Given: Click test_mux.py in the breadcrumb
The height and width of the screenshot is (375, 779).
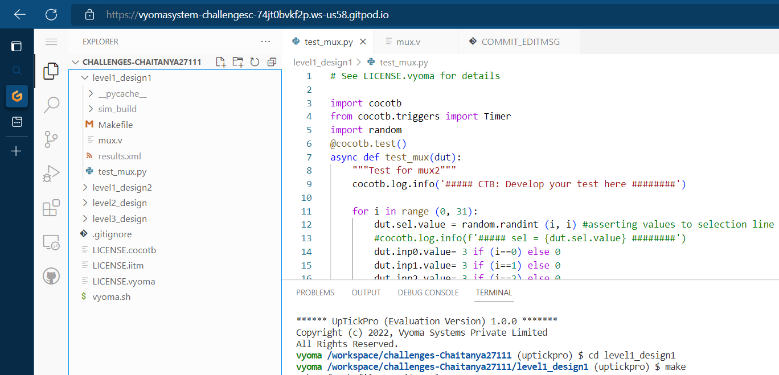Looking at the screenshot, I should pyautogui.click(x=404, y=62).
